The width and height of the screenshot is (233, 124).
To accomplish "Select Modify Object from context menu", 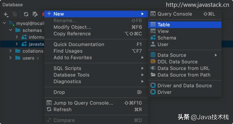I will tap(96, 27).
